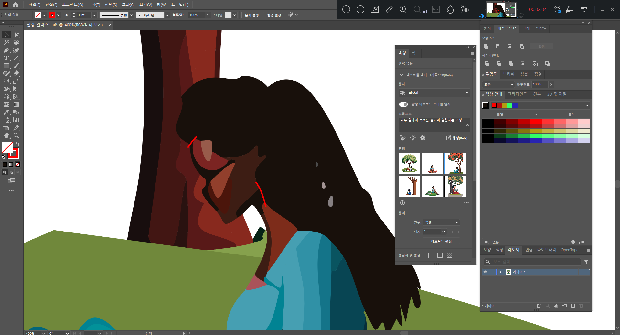Pick the Magic Wand tool
The height and width of the screenshot is (335, 620).
tap(6, 42)
